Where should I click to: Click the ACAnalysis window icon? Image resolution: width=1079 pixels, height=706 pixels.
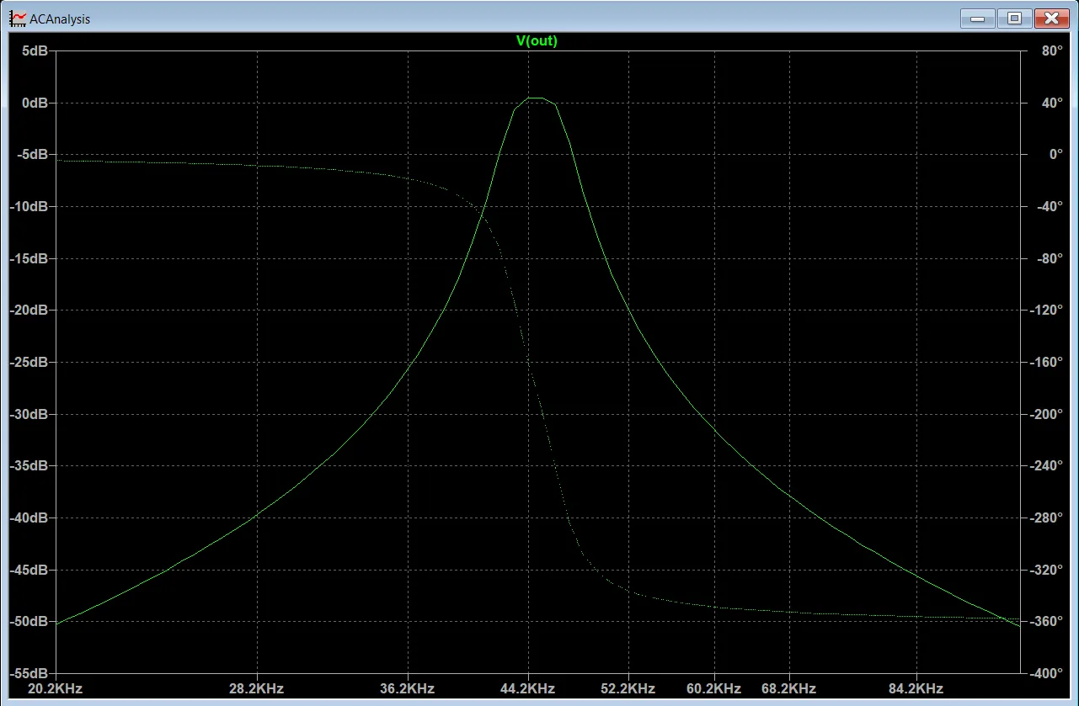17,19
